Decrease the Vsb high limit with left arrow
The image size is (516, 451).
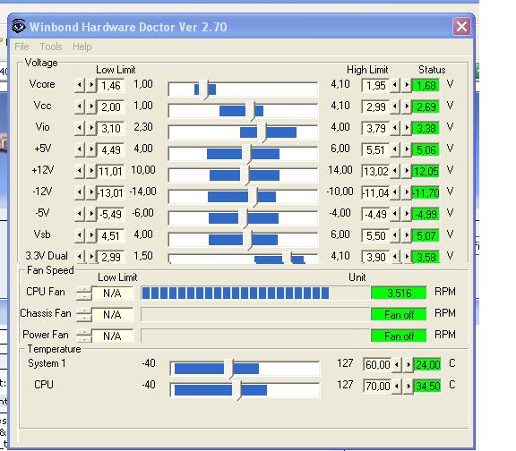pos(395,235)
